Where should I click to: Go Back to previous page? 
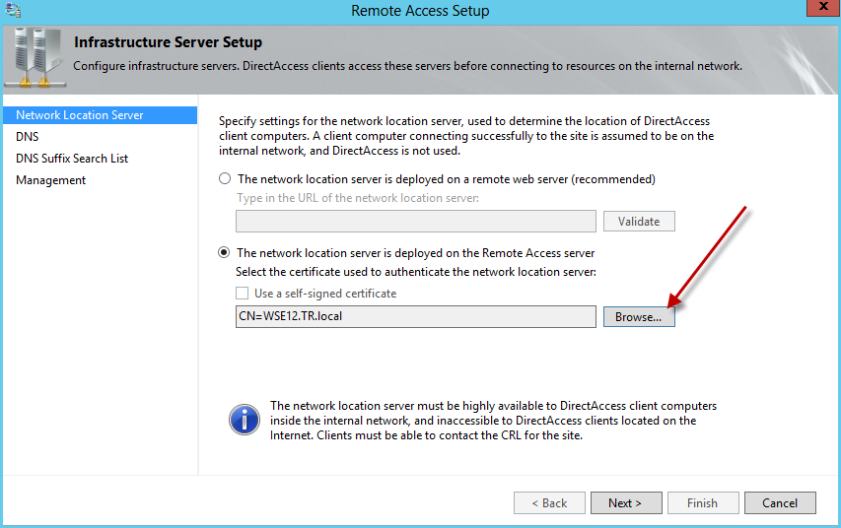(x=549, y=502)
